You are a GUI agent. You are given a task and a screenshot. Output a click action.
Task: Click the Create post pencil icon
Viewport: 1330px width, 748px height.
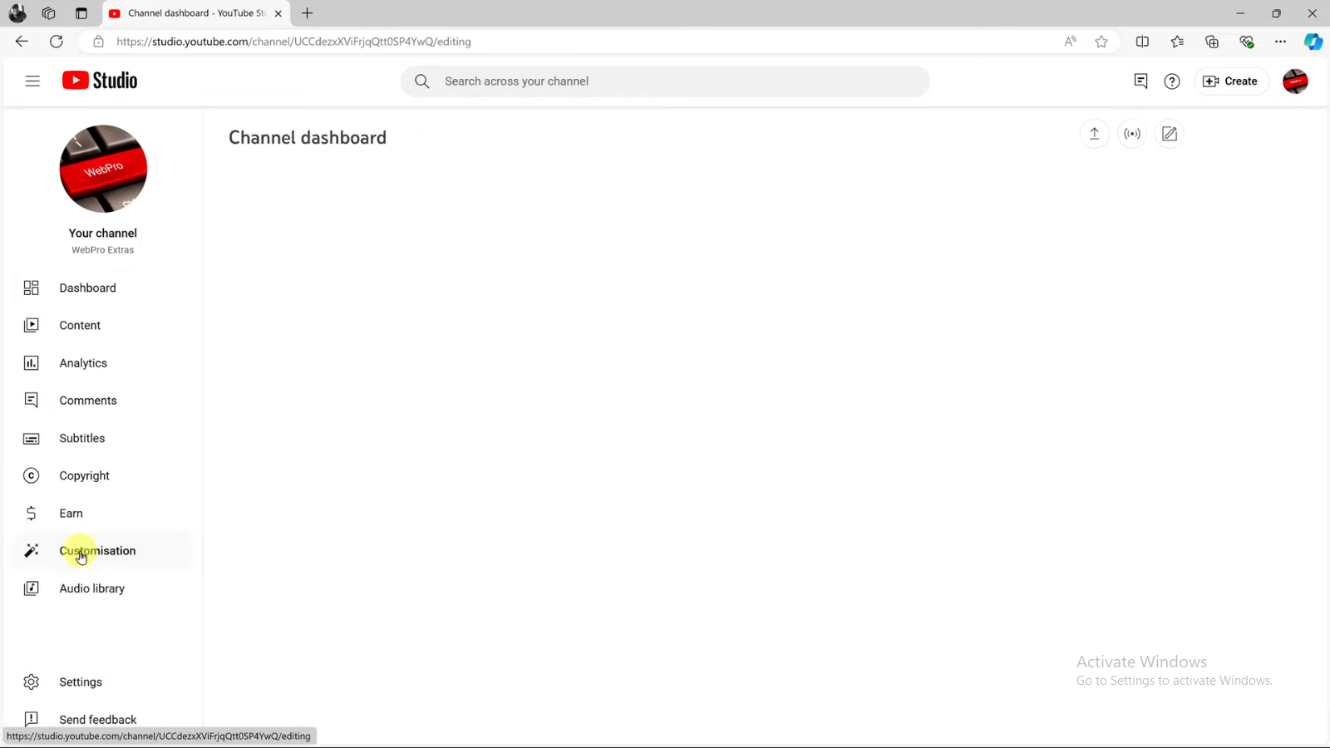[1170, 134]
